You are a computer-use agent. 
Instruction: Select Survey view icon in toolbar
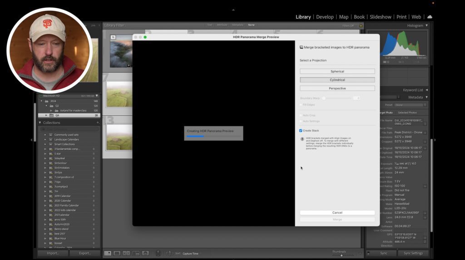pos(136,253)
